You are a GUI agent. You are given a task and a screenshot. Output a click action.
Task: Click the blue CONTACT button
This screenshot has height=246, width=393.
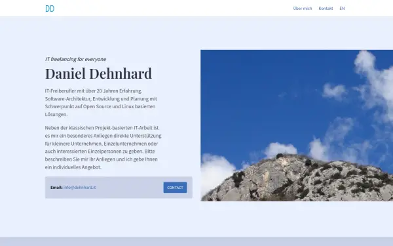175,188
